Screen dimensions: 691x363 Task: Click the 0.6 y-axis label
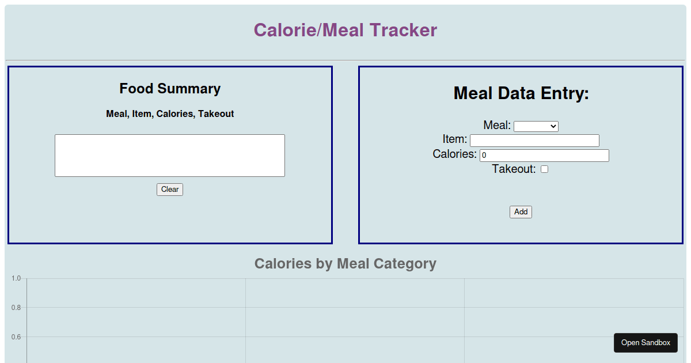click(16, 337)
